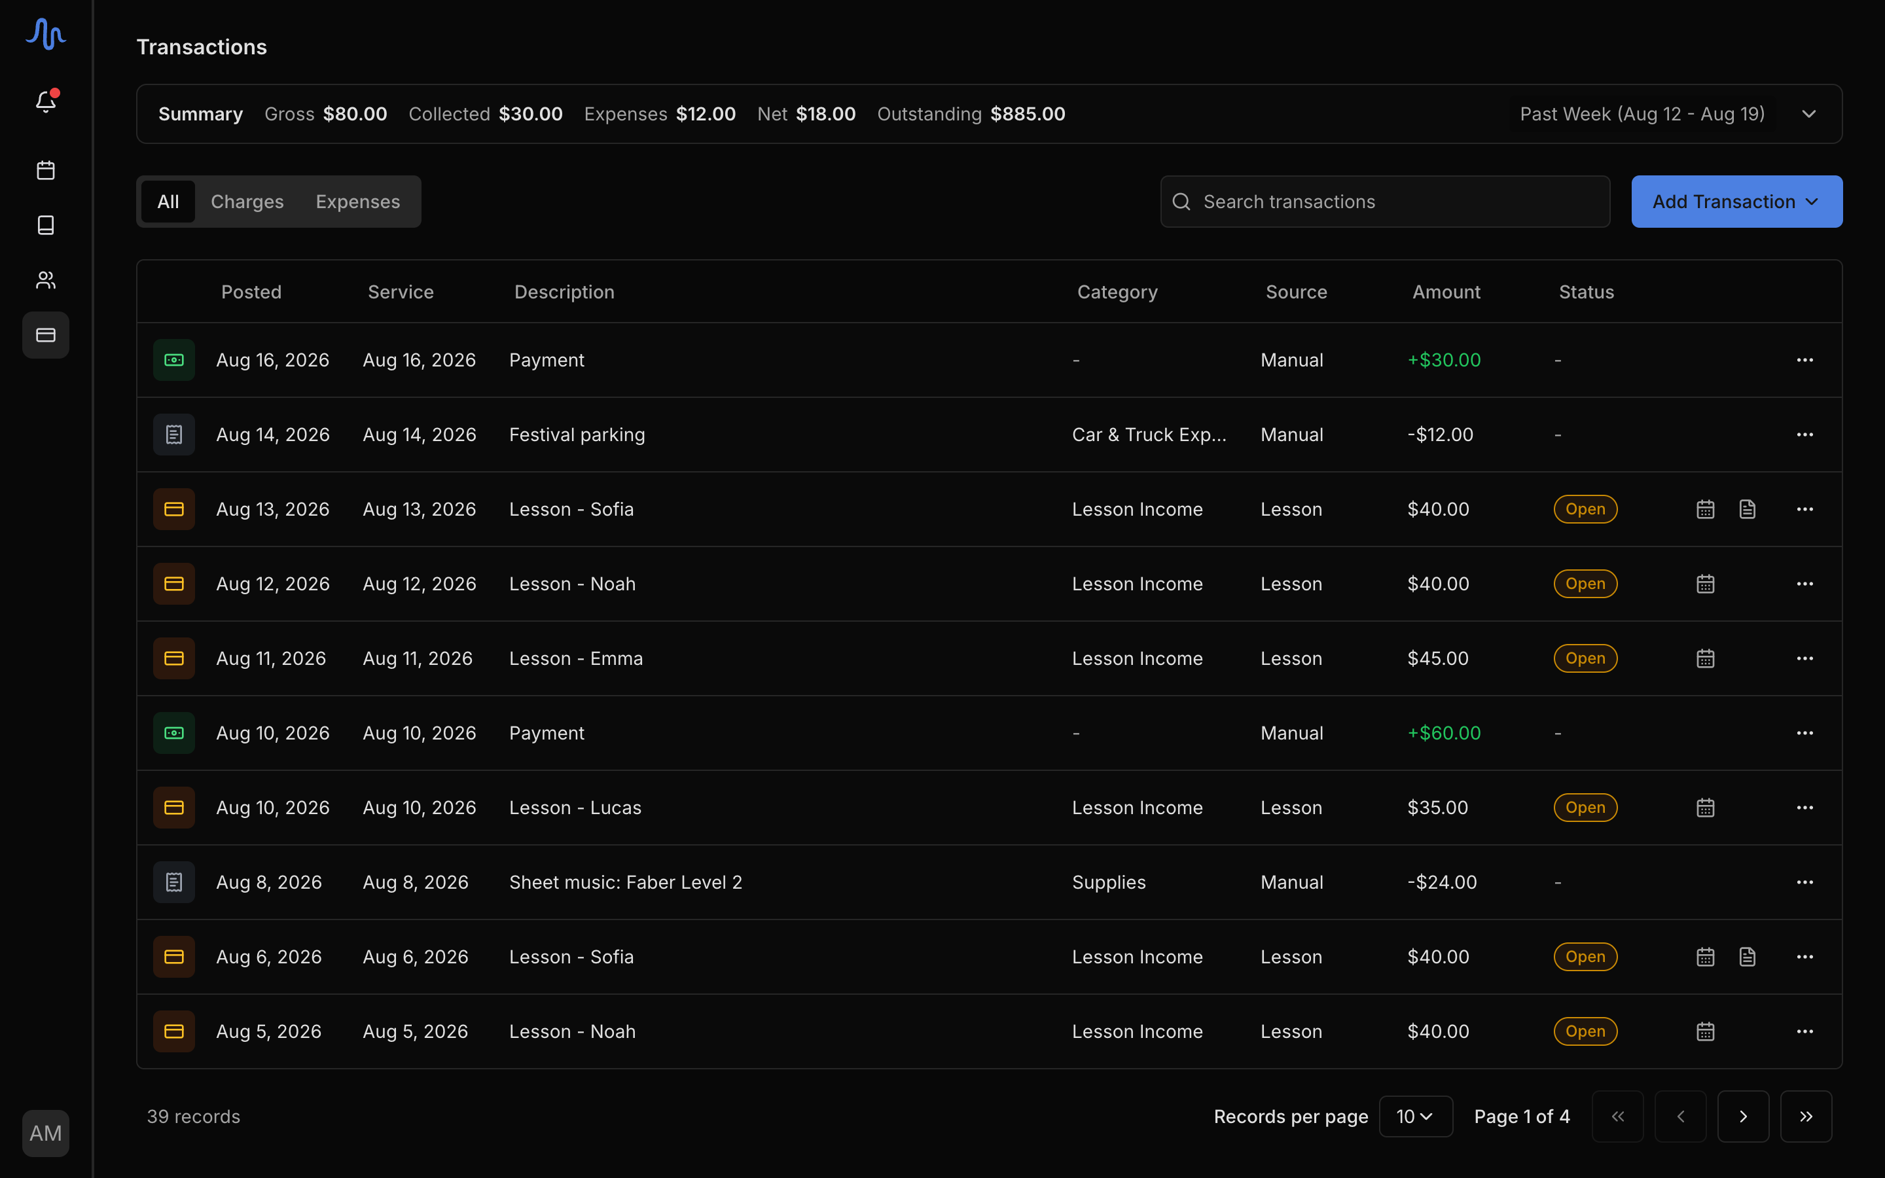
Task: Jump to the first page
Action: pyautogui.click(x=1618, y=1116)
